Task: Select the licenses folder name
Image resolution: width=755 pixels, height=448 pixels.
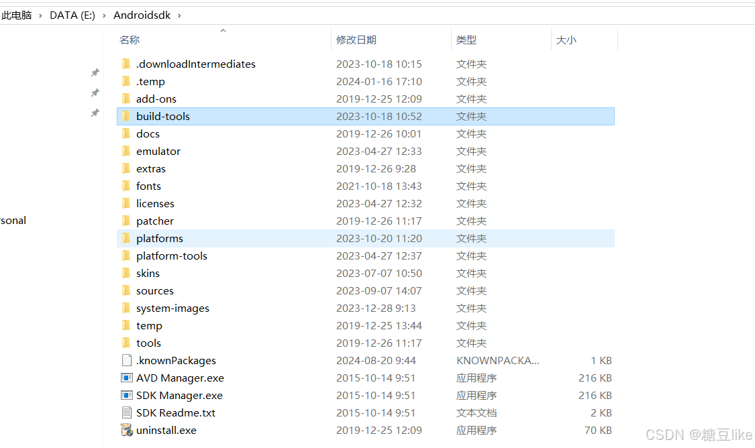Action: [x=155, y=204]
